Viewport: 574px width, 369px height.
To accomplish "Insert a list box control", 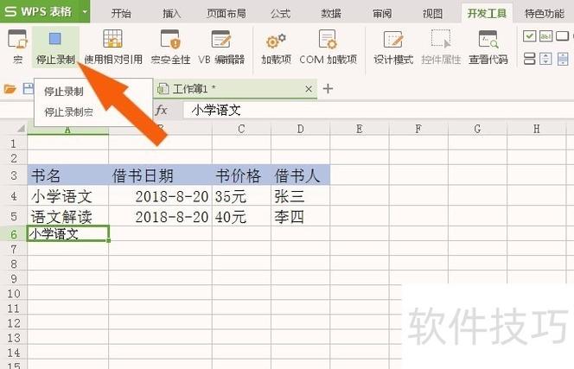I will tap(530, 59).
